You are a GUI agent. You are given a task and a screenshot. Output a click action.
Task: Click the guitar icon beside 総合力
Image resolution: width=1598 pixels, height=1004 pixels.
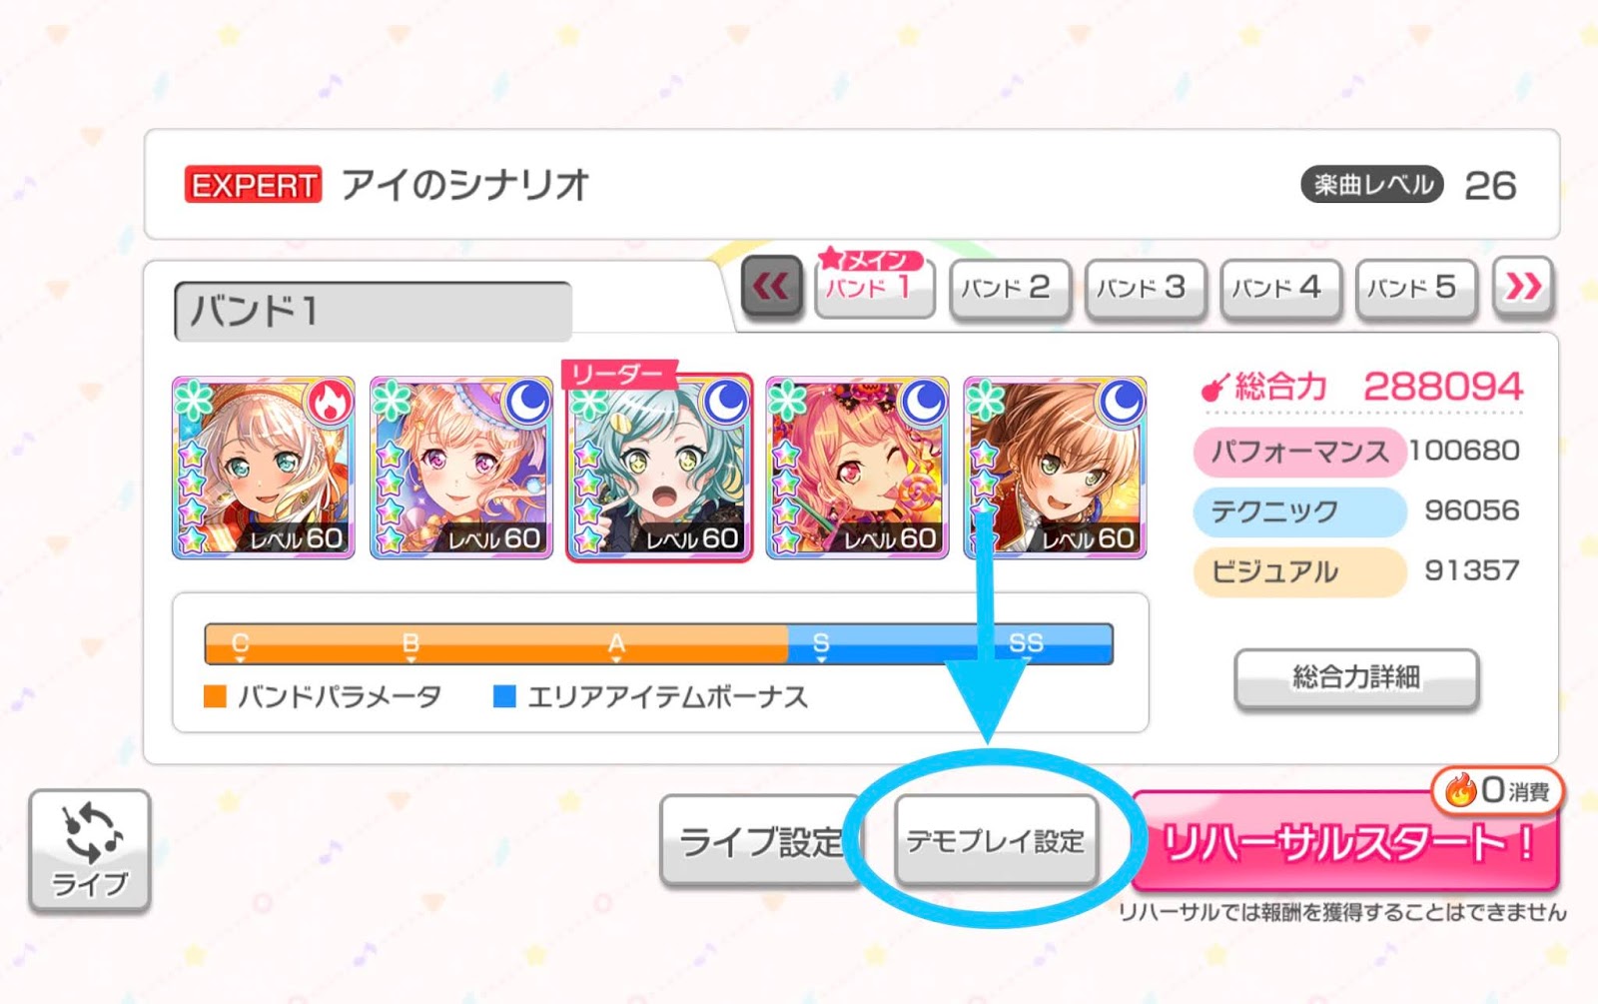click(x=1213, y=388)
